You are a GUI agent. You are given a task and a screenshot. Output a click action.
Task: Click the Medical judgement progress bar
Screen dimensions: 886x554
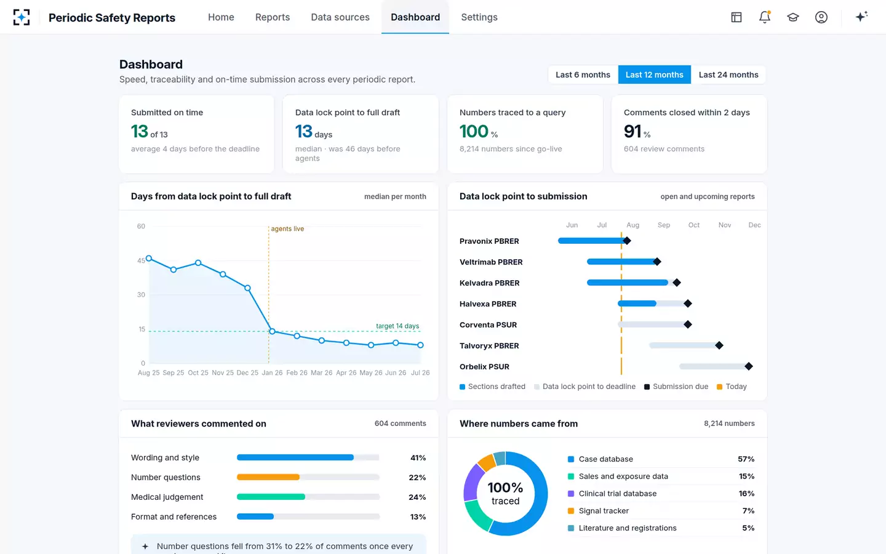tap(308, 497)
